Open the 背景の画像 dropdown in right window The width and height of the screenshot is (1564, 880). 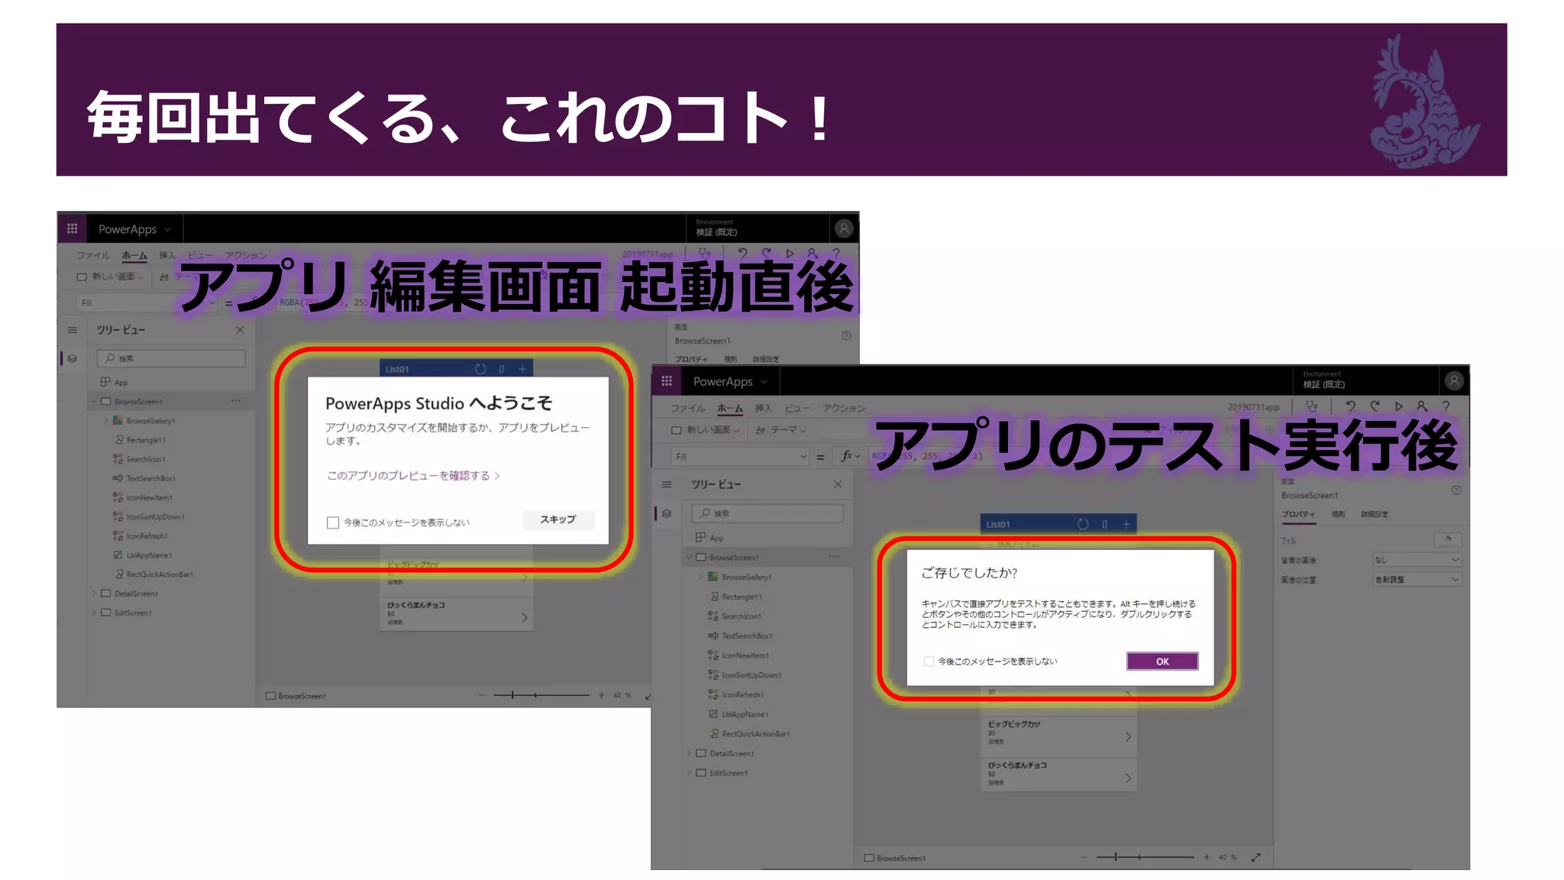pyautogui.click(x=1417, y=560)
